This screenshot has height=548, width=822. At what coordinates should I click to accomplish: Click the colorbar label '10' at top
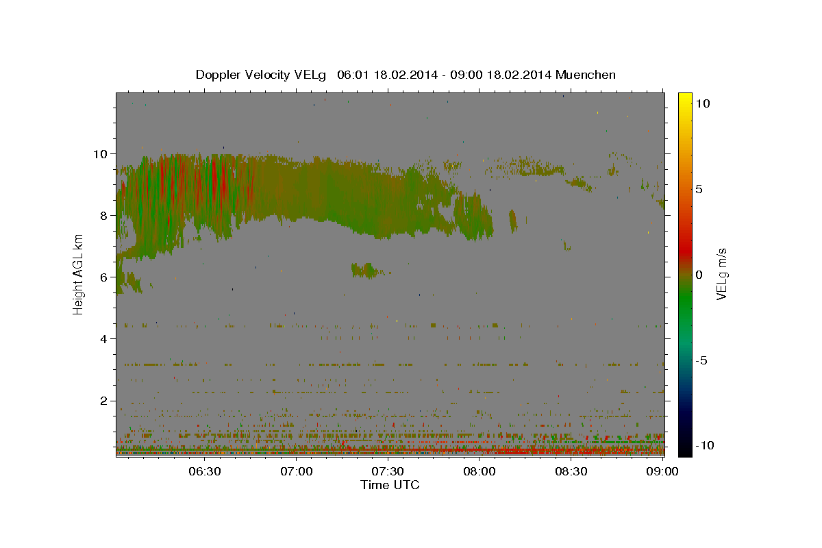pos(703,103)
